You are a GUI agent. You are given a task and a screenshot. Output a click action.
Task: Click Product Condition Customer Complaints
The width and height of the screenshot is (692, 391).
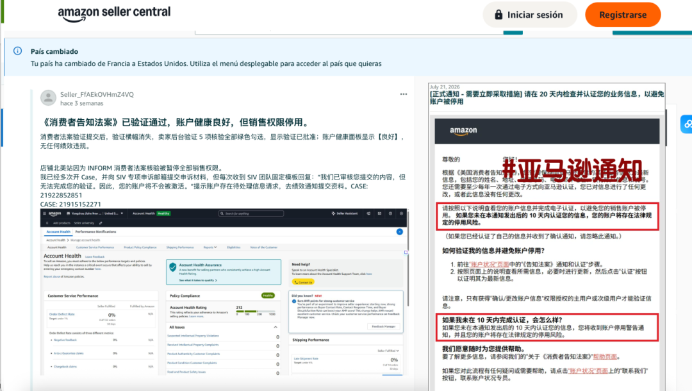coord(192,363)
